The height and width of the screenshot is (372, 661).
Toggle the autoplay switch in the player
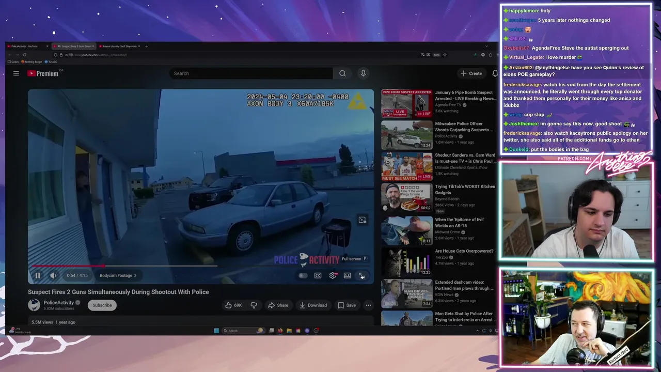tap(303, 275)
